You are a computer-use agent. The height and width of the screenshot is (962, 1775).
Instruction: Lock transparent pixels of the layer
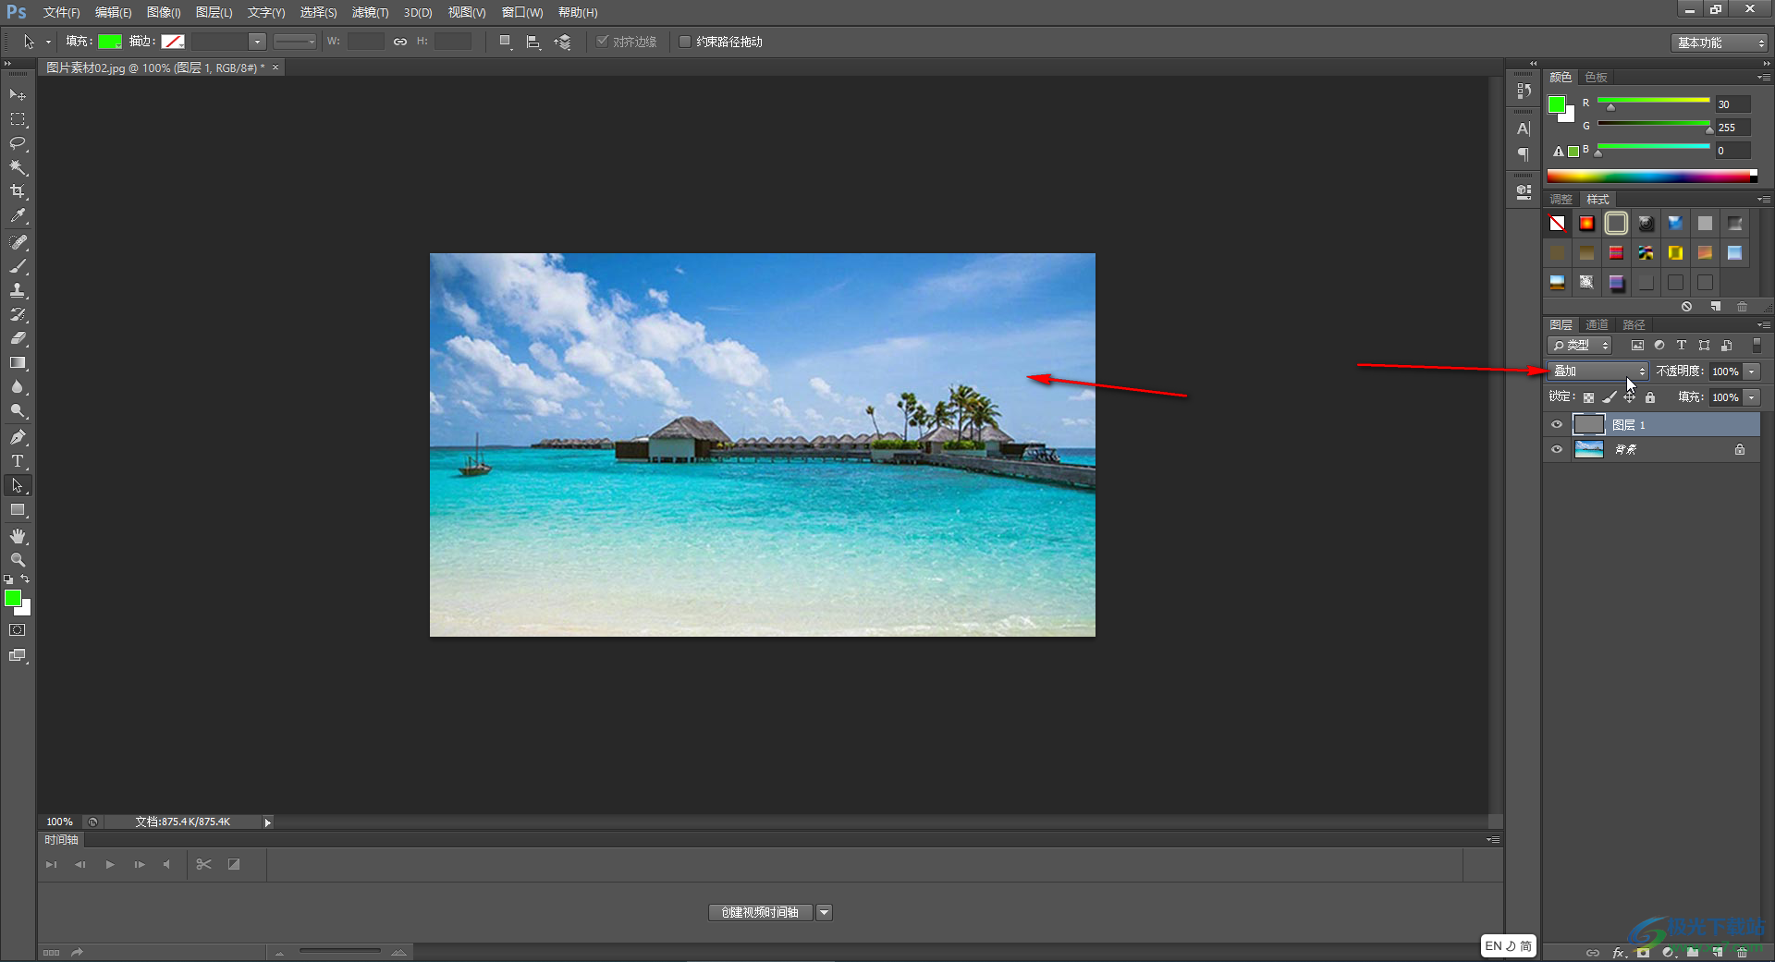1588,397
